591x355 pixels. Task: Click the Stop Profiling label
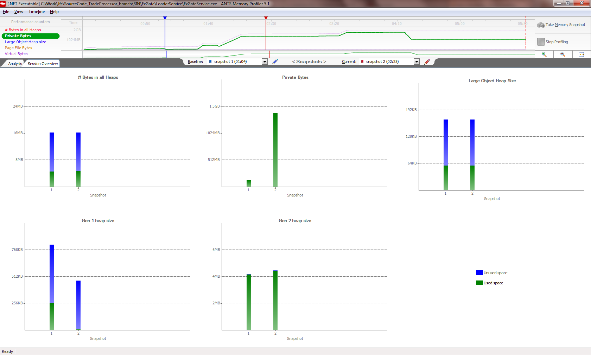point(557,42)
